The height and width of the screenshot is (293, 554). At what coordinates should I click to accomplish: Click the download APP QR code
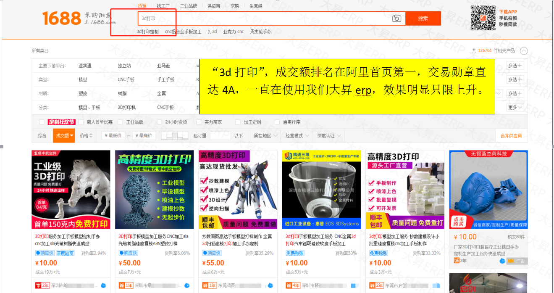[x=483, y=18]
